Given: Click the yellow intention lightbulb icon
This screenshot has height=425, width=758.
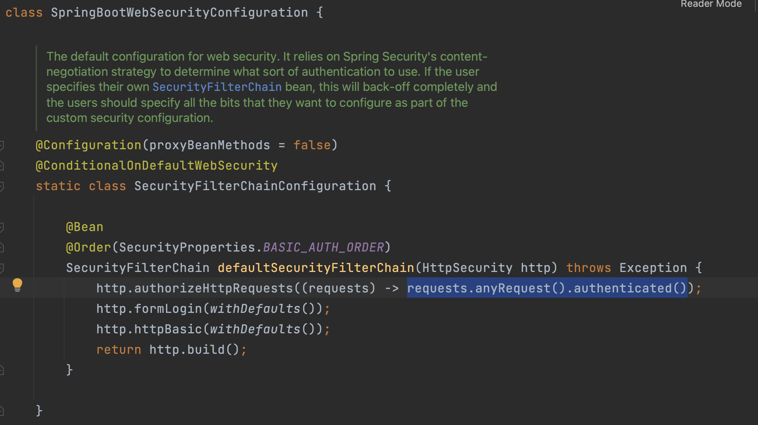Looking at the screenshot, I should [17, 284].
